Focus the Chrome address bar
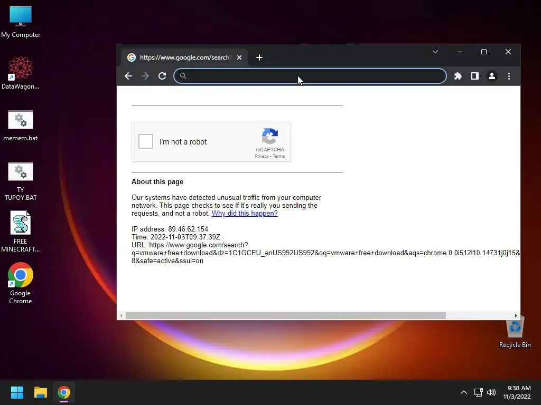 (x=310, y=76)
